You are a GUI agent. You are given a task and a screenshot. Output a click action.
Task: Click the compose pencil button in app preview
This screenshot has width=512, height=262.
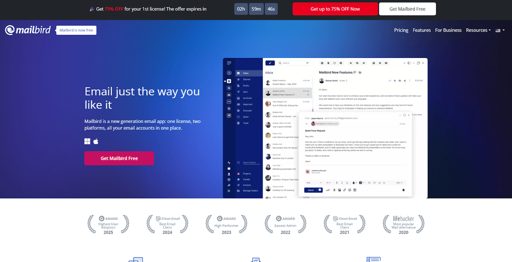[270, 63]
